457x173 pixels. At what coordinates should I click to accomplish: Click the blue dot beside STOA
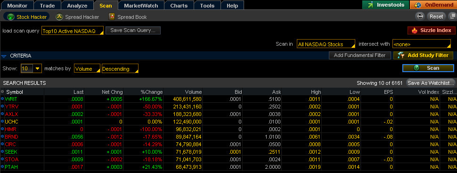pos(3,159)
